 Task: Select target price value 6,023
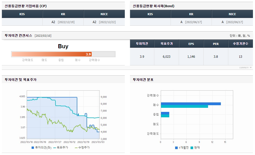[x=166, y=56]
